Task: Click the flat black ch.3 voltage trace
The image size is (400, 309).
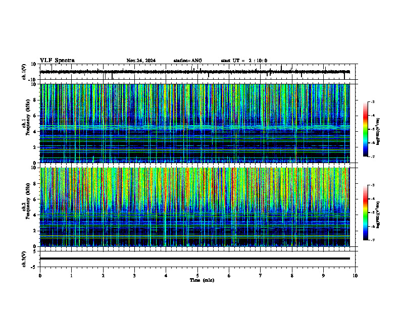Action: point(195,259)
